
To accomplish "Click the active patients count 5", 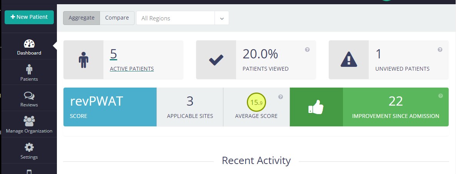I will tap(113, 54).
